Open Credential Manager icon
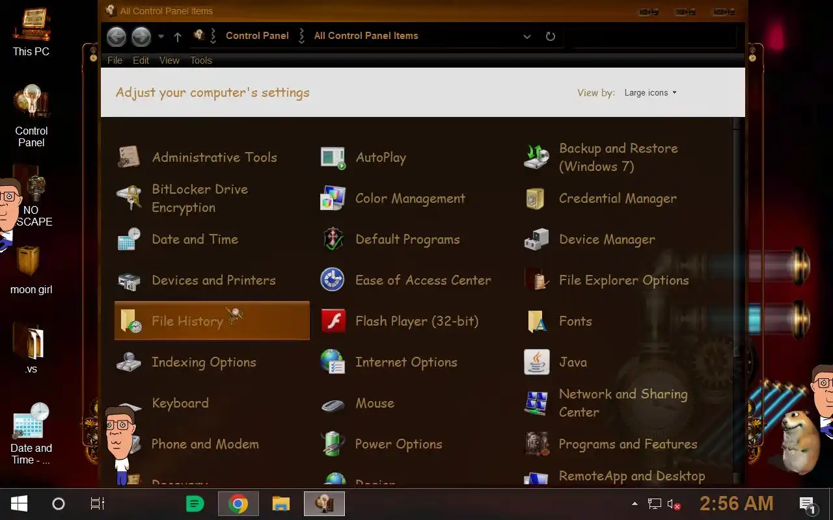833x520 pixels. pyautogui.click(x=536, y=198)
